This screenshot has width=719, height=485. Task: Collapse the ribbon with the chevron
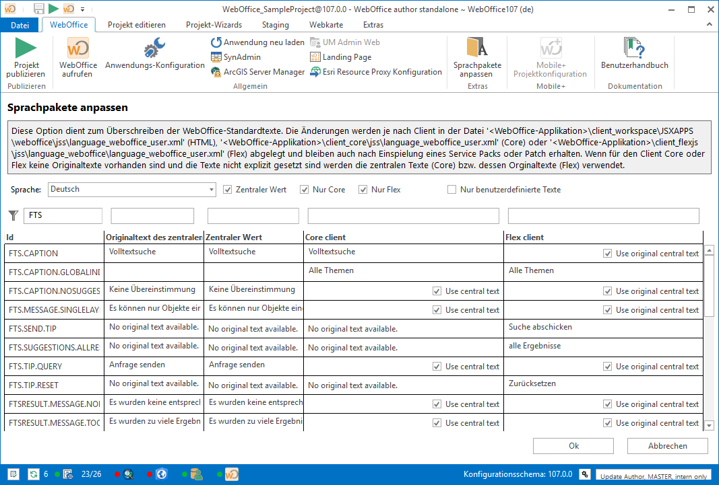[x=710, y=24]
